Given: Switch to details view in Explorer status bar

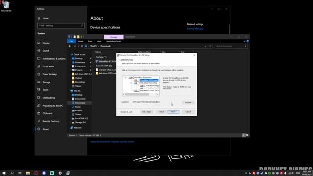Looking at the screenshot, I should [244, 135].
